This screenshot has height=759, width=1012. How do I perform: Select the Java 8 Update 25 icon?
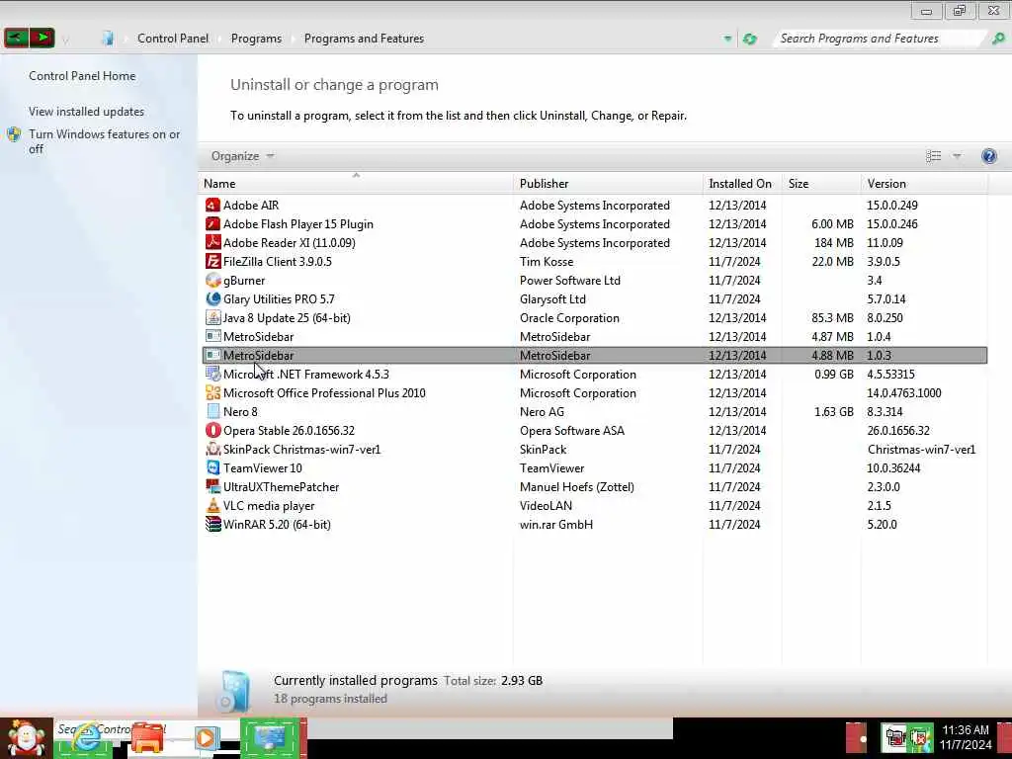click(213, 317)
